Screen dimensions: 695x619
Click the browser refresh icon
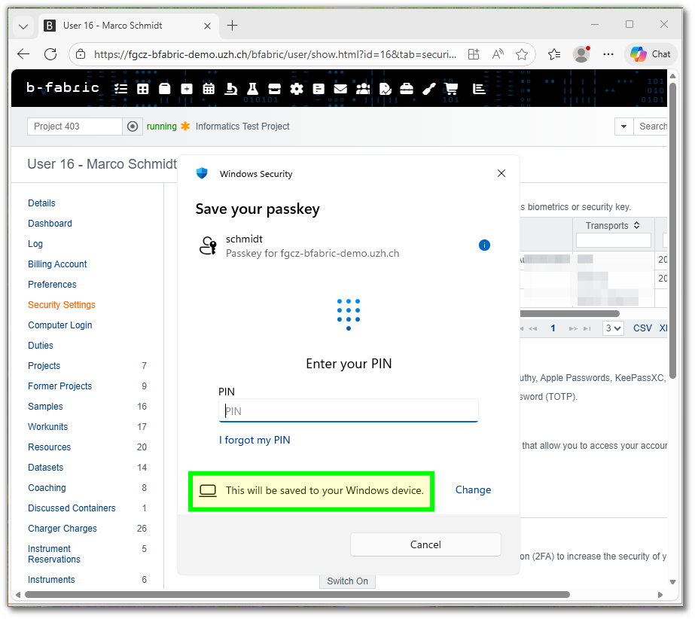point(50,54)
